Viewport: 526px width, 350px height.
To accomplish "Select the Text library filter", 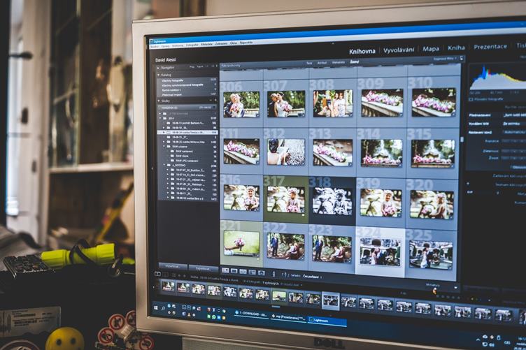I will click(x=309, y=63).
